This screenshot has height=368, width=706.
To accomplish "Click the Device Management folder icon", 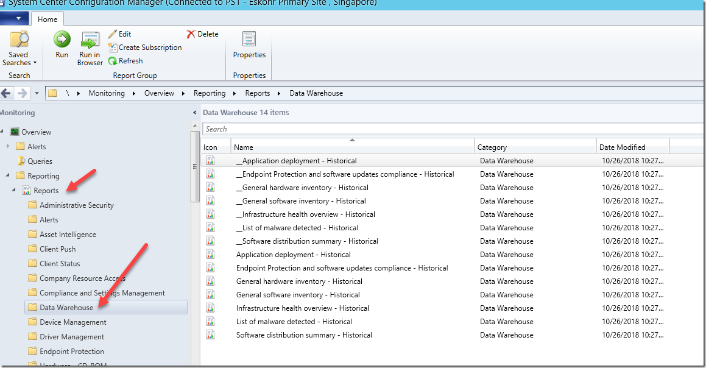I will coord(32,322).
